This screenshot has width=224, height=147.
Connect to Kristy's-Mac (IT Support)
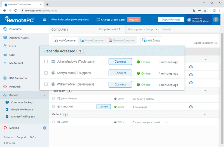point(120,73)
